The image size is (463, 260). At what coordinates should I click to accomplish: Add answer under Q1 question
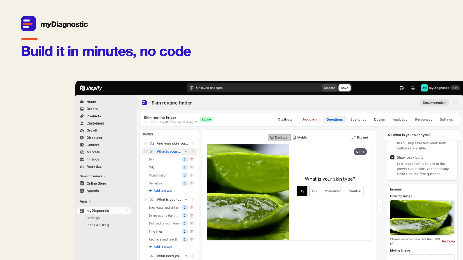click(161, 190)
